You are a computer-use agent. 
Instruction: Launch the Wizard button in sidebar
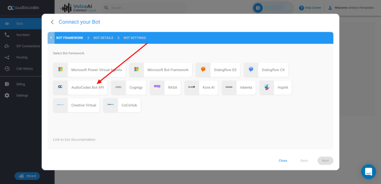[x=27, y=176]
